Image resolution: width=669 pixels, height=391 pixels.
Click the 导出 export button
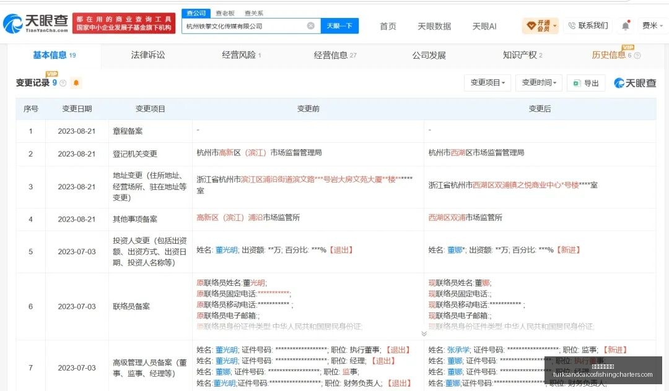pyautogui.click(x=586, y=83)
